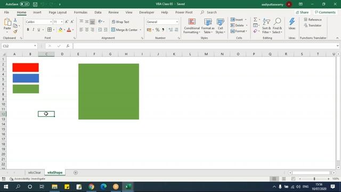Collapse the ribbon with chevron
341x192 pixels.
pos(337,38)
